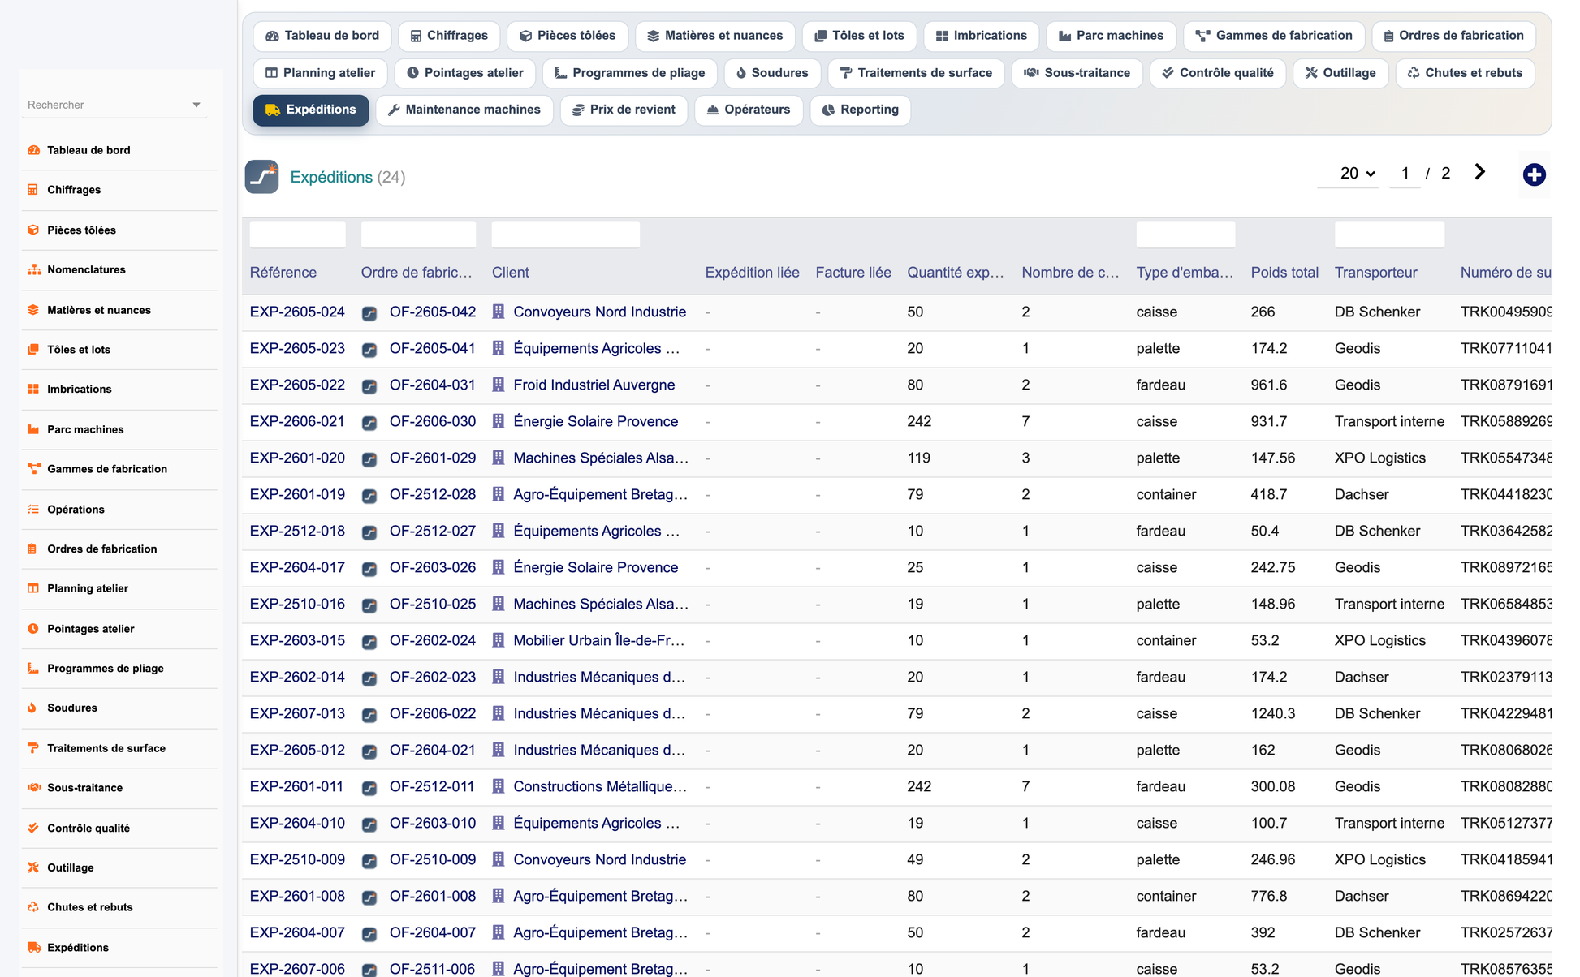Click Gammes de fabrication sidebar icon

[33, 469]
